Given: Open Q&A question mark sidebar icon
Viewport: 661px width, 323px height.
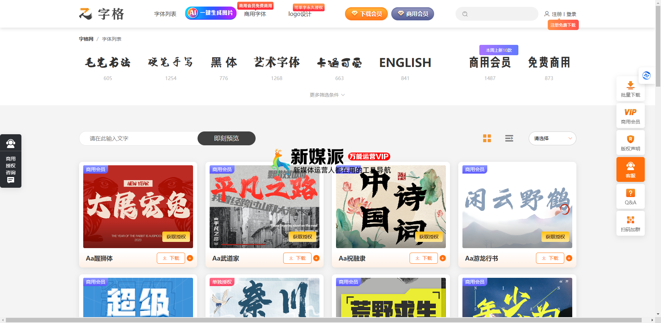Looking at the screenshot, I should click(631, 196).
